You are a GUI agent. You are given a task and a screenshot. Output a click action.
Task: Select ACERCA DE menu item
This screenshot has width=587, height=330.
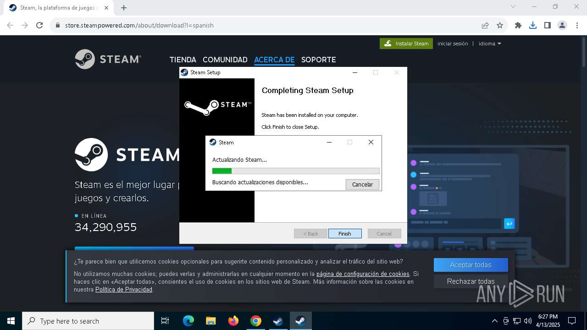pyautogui.click(x=274, y=60)
